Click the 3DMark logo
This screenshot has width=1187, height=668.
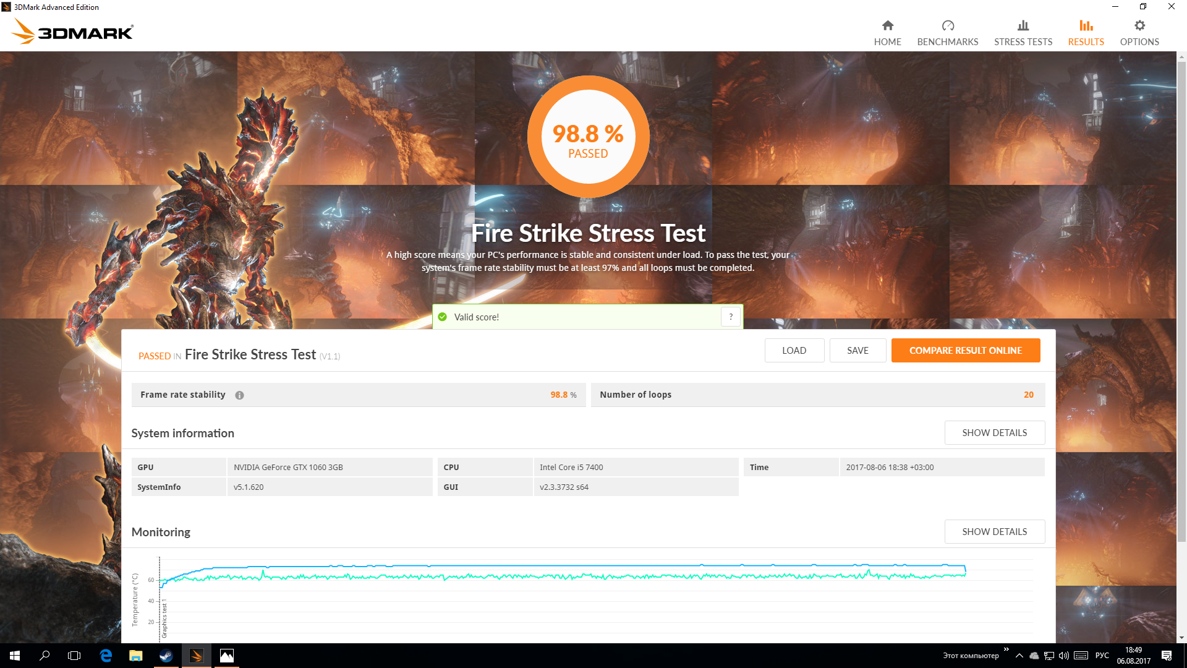pyautogui.click(x=72, y=32)
